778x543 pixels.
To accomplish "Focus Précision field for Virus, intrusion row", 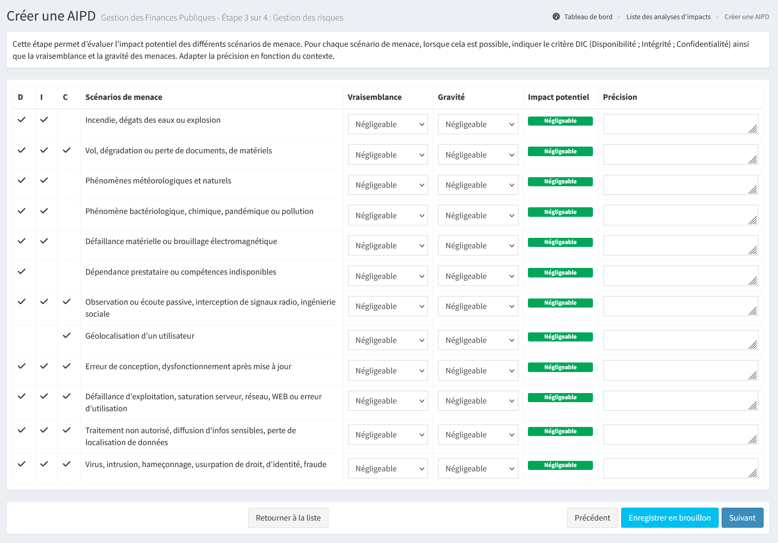I will pos(680,468).
